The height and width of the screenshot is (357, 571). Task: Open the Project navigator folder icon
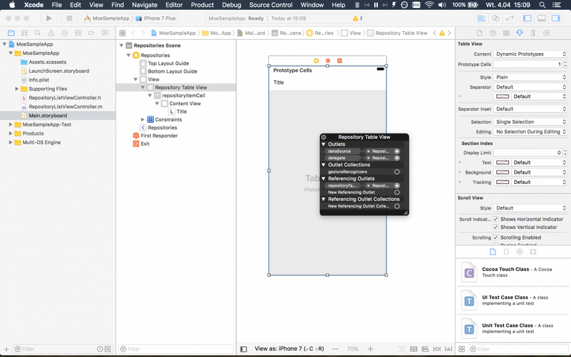click(x=11, y=33)
